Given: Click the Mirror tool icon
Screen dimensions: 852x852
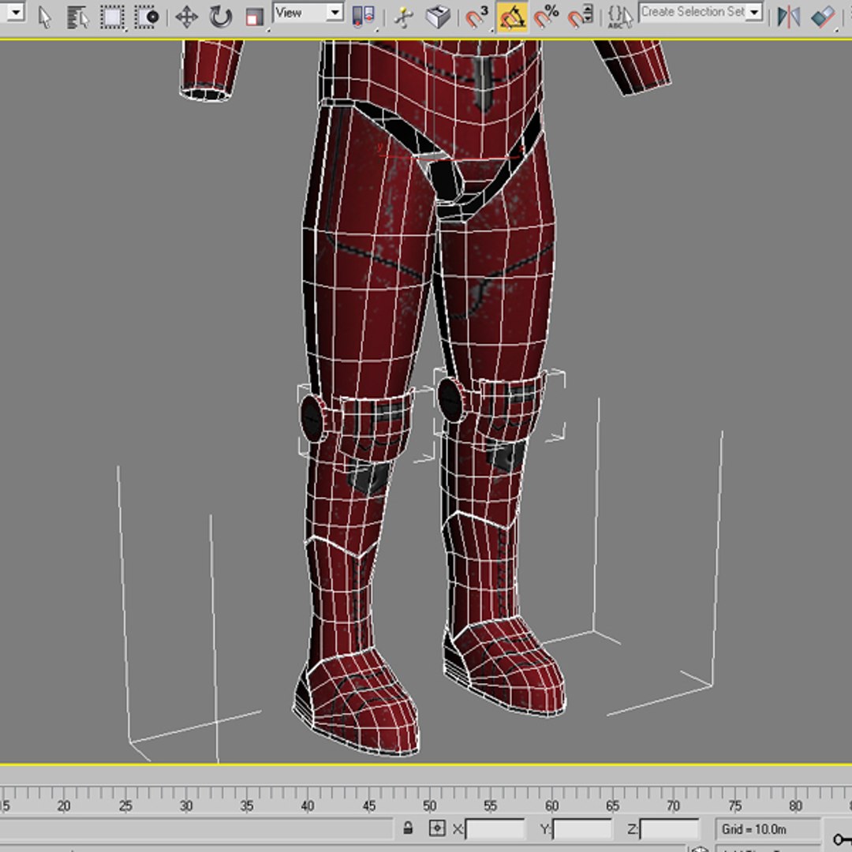Looking at the screenshot, I should pyautogui.click(x=788, y=17).
